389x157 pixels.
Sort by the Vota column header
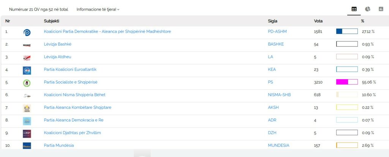pyautogui.click(x=318, y=21)
